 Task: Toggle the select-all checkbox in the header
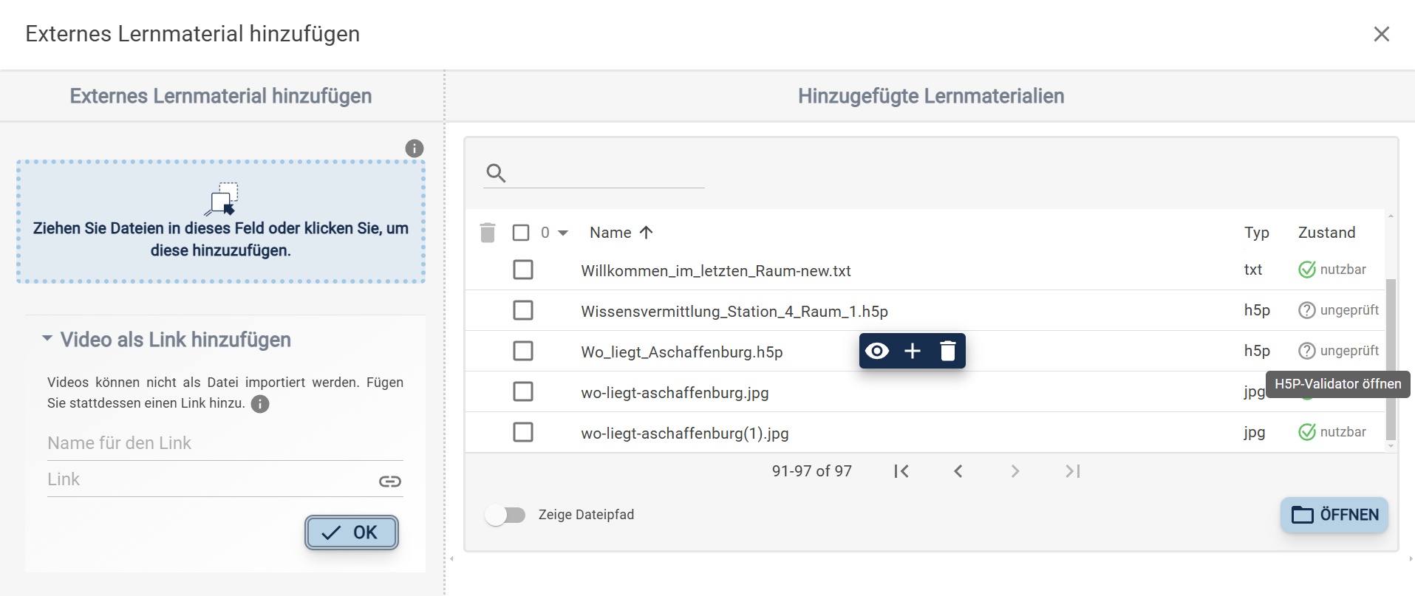coord(521,233)
